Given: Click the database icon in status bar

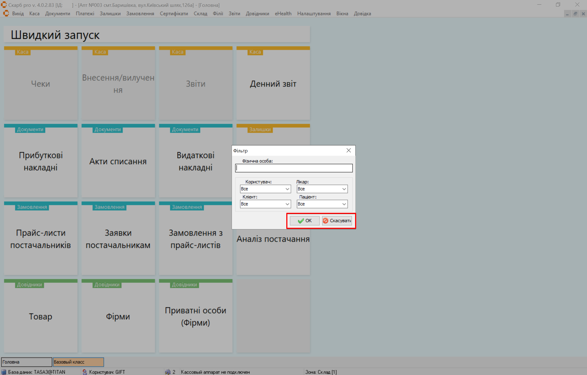Looking at the screenshot, I should (4, 372).
